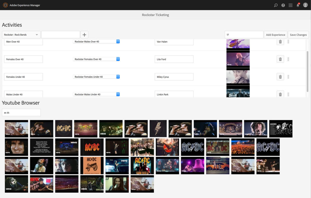Click the plus icon to add activity
The image size is (311, 198).
pos(84,35)
